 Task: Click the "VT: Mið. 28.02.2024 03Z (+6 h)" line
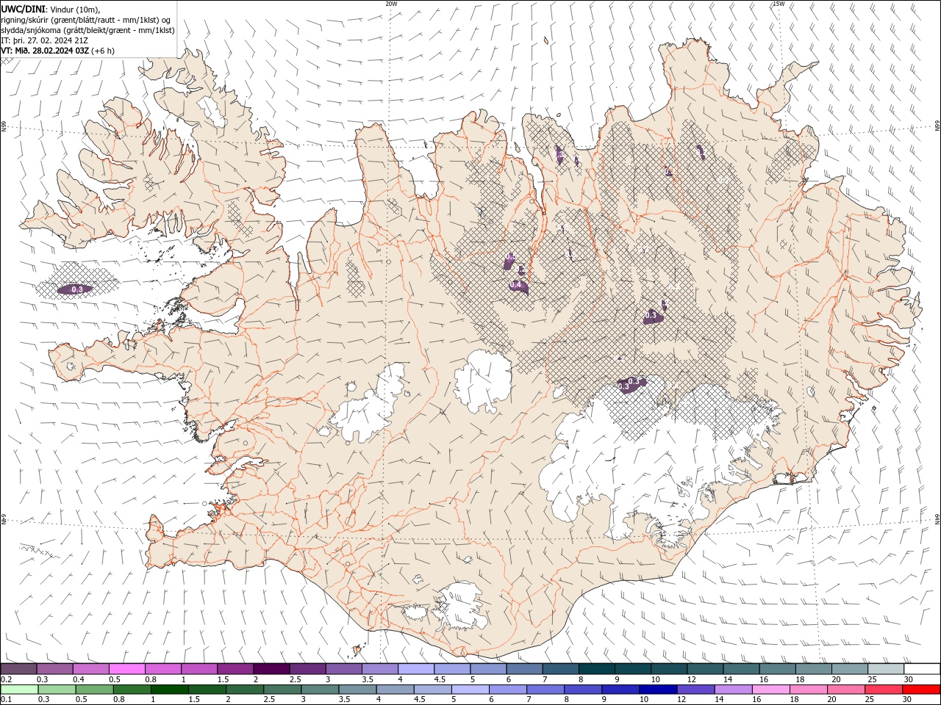(x=57, y=51)
